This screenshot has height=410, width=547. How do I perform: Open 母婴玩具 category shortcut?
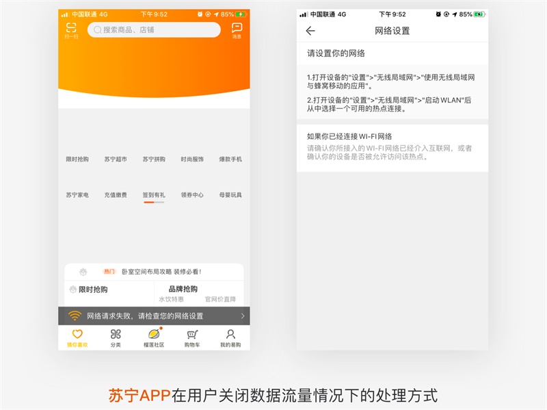click(x=230, y=195)
